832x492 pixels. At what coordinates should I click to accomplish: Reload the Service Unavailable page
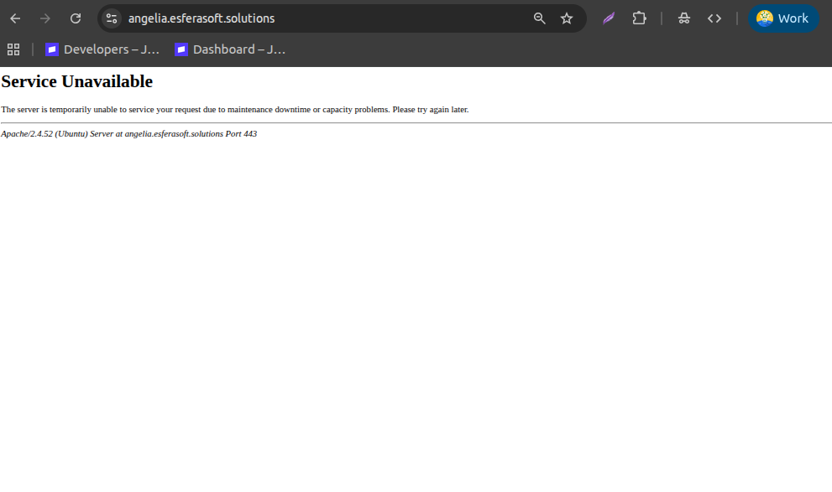[x=76, y=18]
